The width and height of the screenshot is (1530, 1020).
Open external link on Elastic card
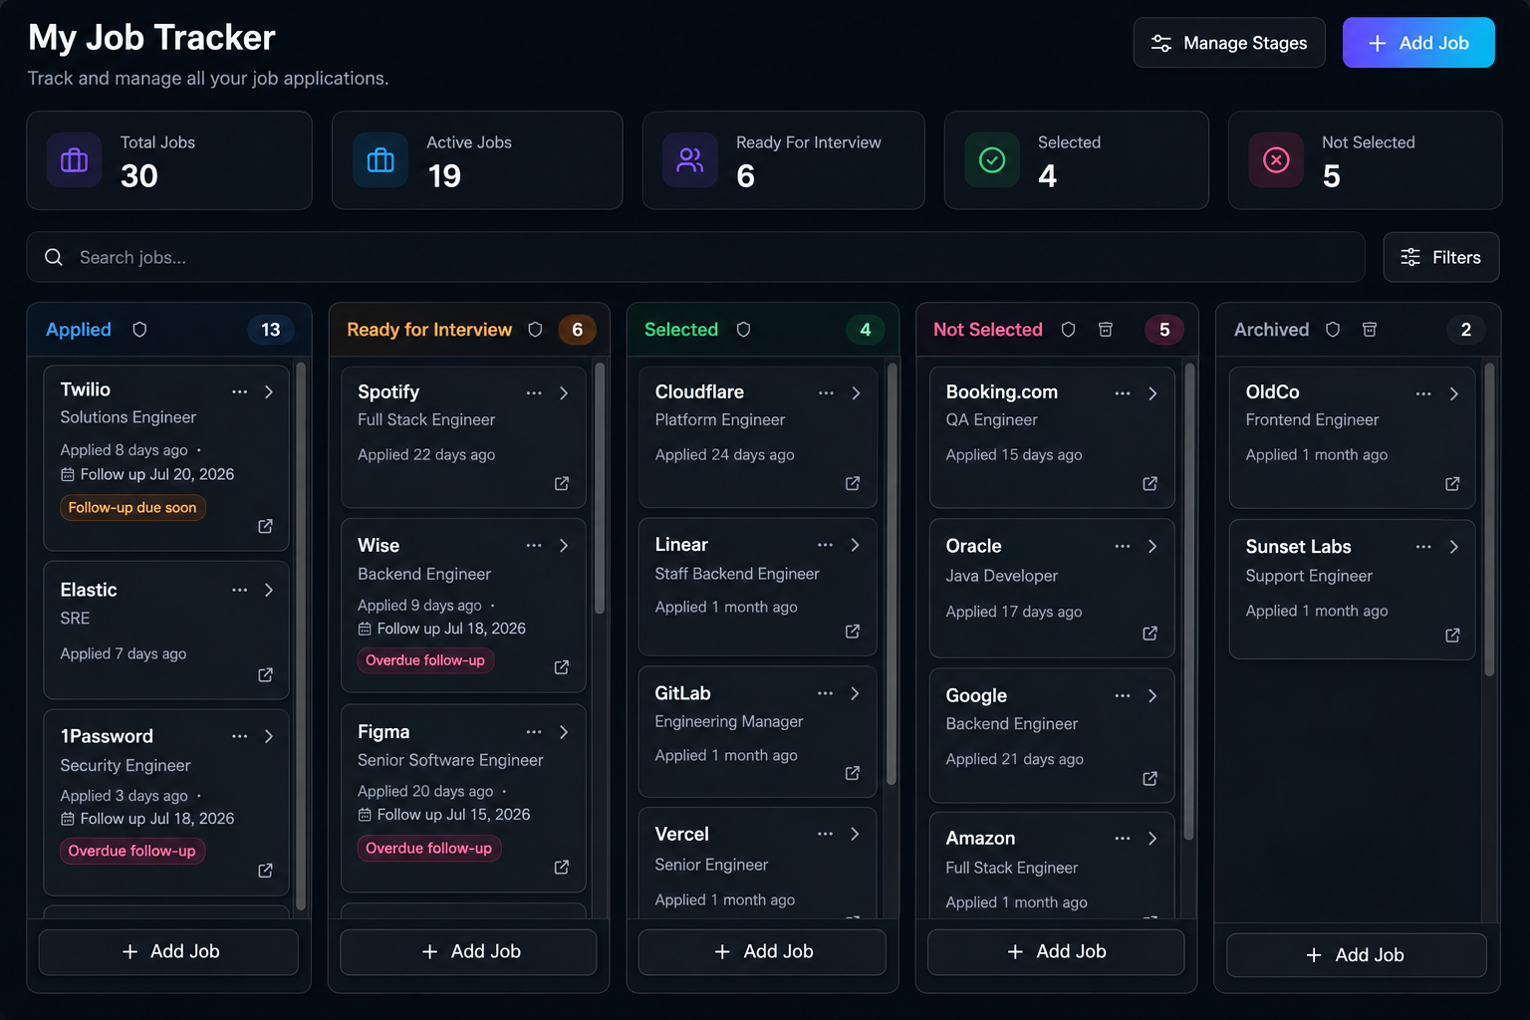coord(265,674)
